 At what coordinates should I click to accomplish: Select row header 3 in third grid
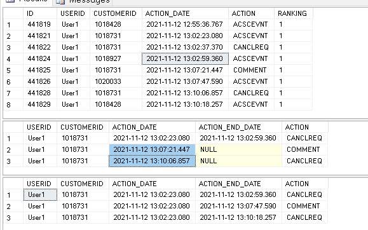point(13,217)
